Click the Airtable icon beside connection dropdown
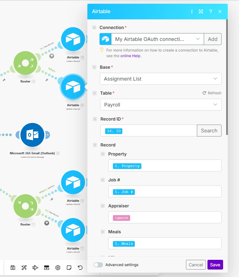 [105, 39]
